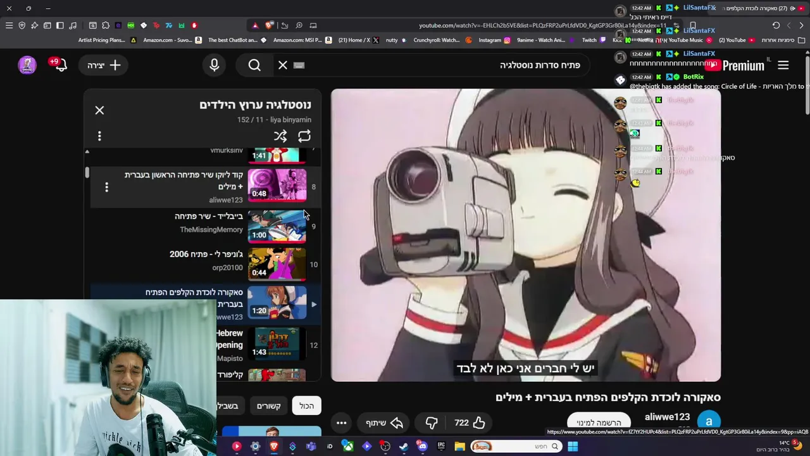
Task: Open the extensions puzzle-piece icon
Action: coord(105,25)
